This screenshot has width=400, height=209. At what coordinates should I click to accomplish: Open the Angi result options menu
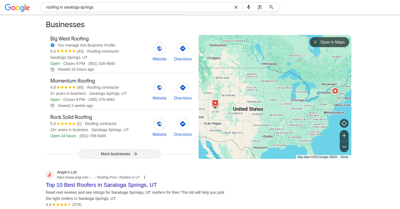pos(144,177)
